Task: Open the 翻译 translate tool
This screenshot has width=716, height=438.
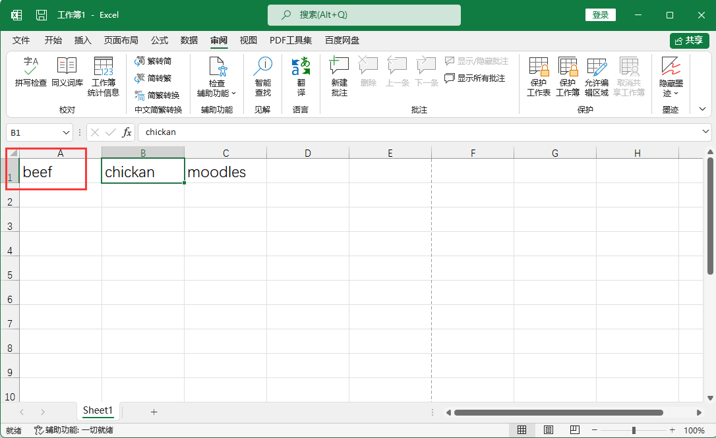Action: tap(301, 76)
